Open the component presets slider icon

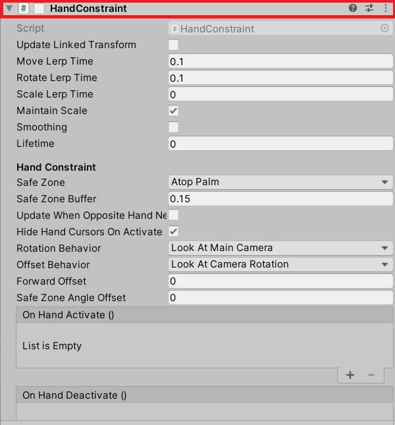click(x=369, y=8)
